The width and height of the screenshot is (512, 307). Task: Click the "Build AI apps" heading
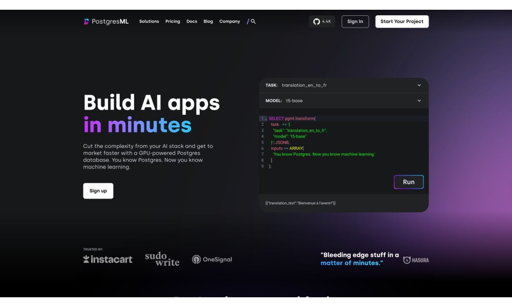click(152, 103)
